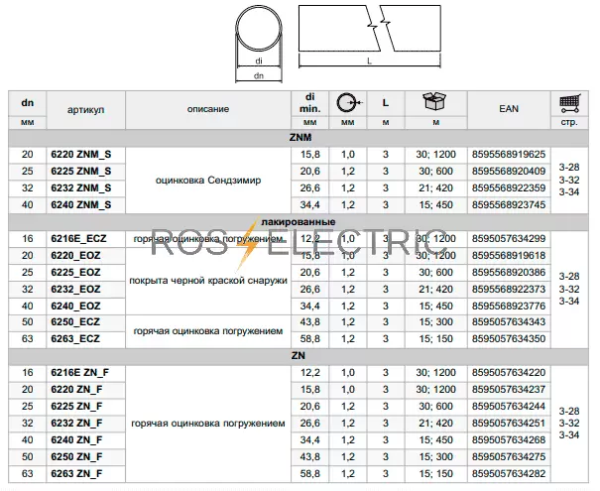Screen dimensions: 600x491
Task: Click the packaging box icon
Action: coord(434,101)
